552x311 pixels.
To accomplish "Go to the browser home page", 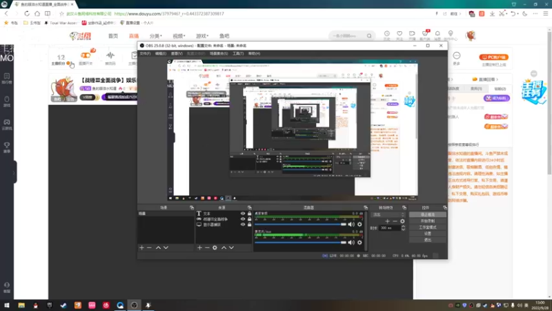I will point(37,13).
